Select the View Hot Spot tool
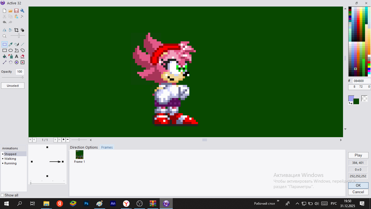This screenshot has height=209, width=371. pyautogui.click(x=16, y=62)
